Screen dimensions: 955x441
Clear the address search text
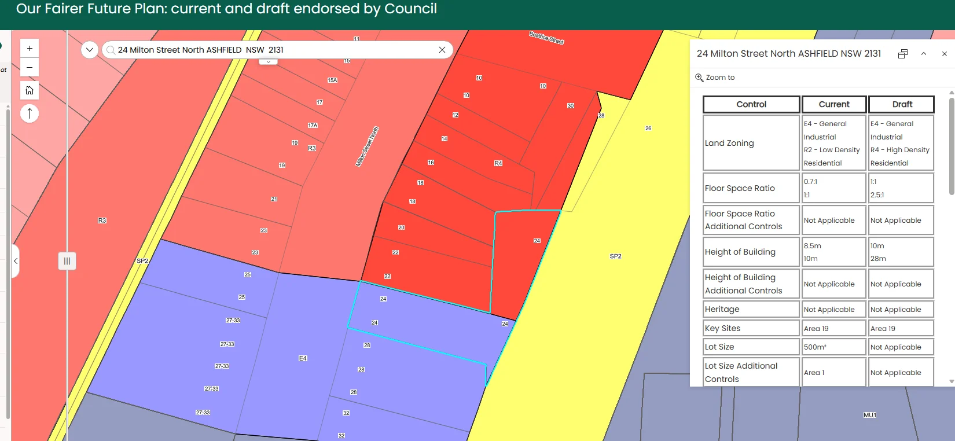click(442, 50)
